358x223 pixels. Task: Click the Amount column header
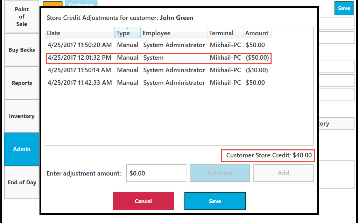(257, 33)
